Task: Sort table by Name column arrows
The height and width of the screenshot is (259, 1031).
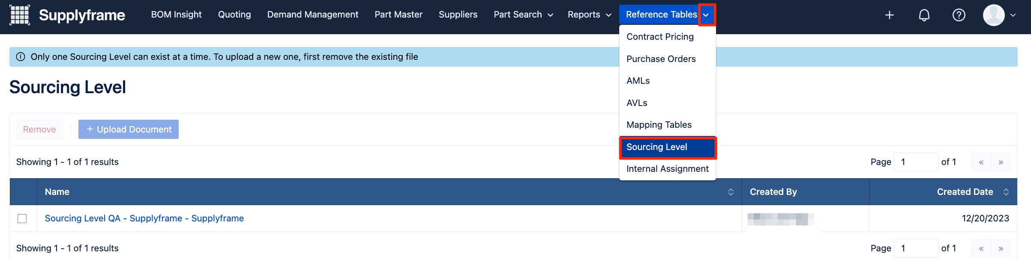Action: click(x=731, y=192)
